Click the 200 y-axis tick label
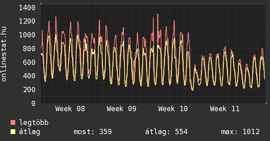 [x=29, y=90]
